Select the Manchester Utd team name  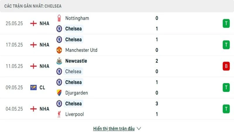[x=81, y=50]
